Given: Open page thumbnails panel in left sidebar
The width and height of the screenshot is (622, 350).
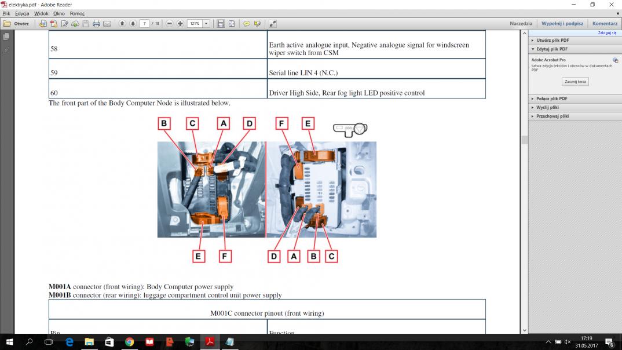Looking at the screenshot, I should click(x=6, y=37).
